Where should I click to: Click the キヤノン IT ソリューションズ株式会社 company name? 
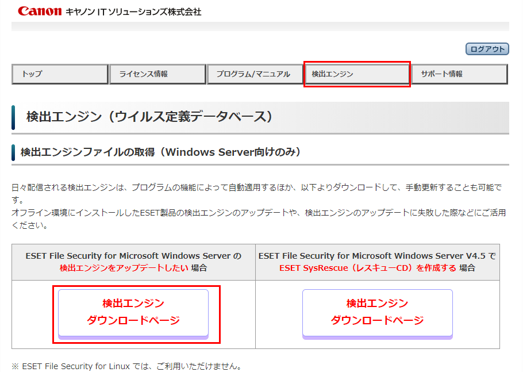pyautogui.click(x=133, y=11)
